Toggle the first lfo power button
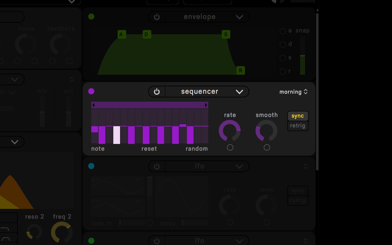392x245 pixels. click(x=157, y=166)
